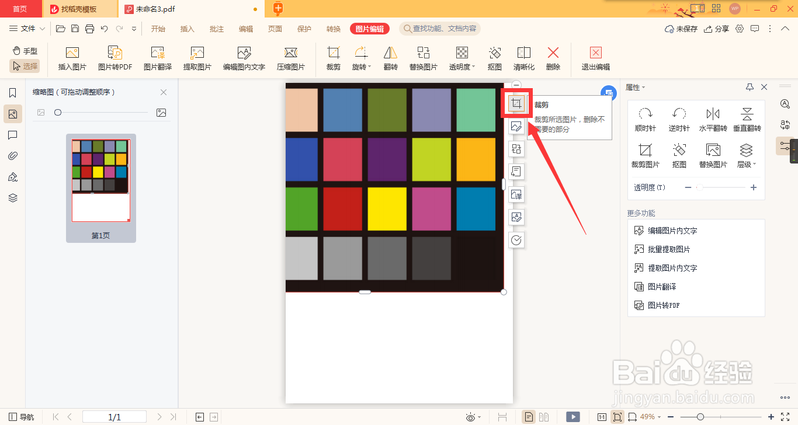Open the comments panel icon in left sidebar
798x425 pixels.
13,135
